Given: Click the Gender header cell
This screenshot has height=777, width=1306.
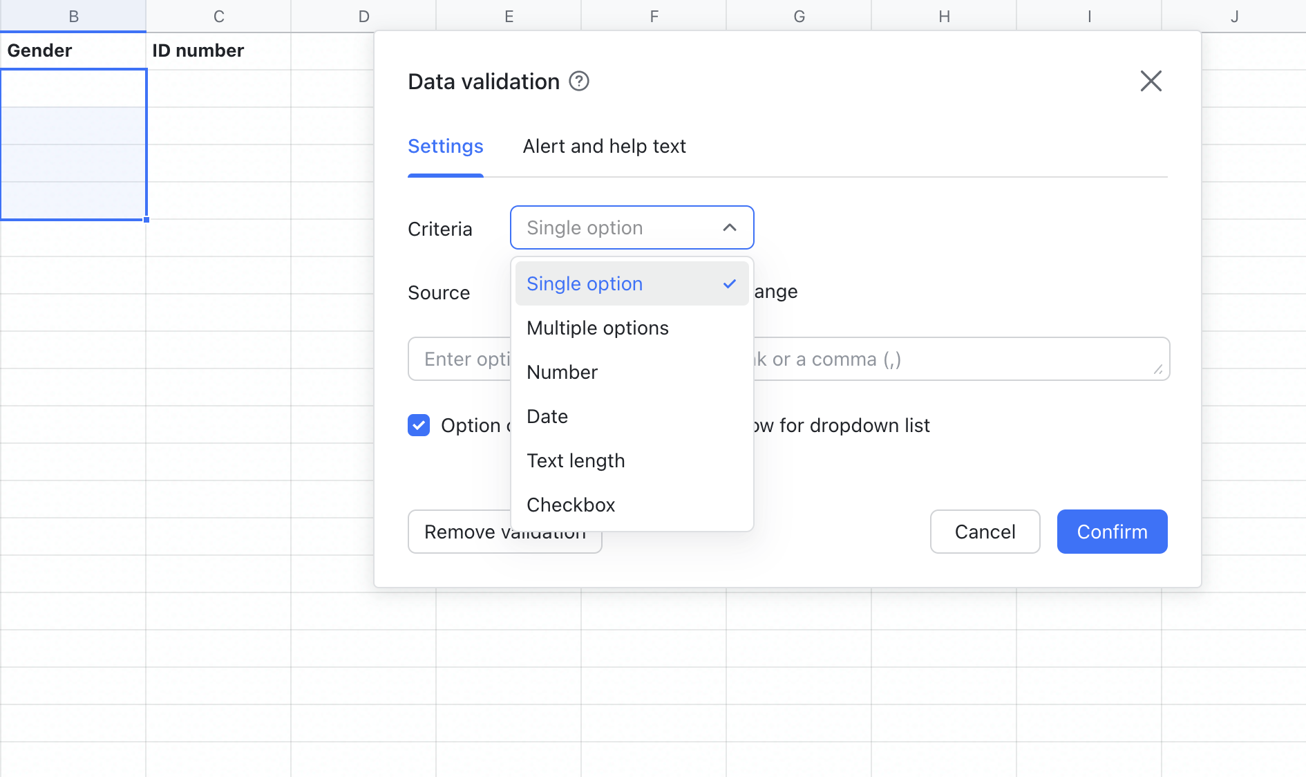Looking at the screenshot, I should (39, 50).
